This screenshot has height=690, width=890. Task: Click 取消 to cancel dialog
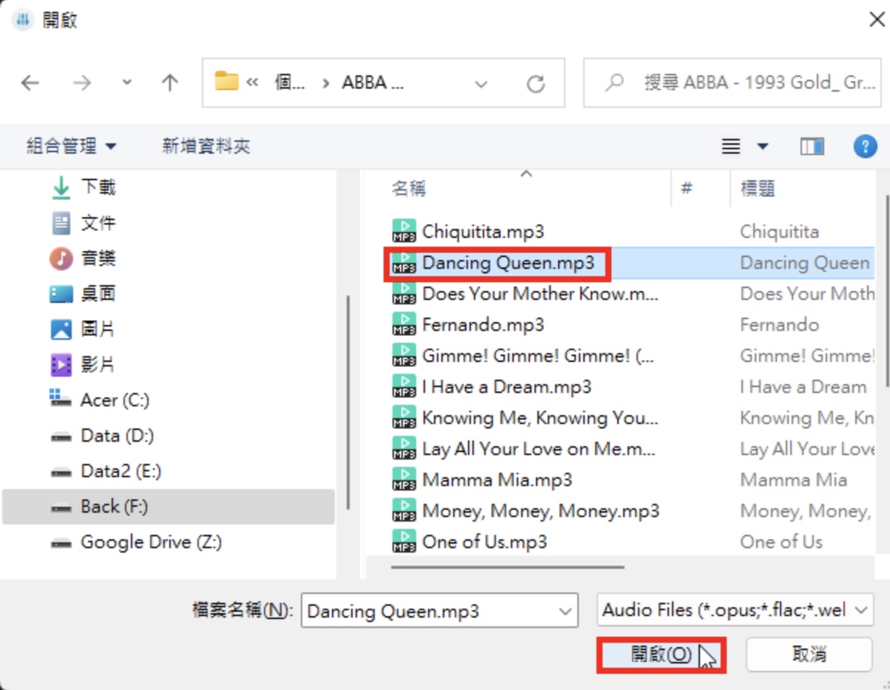(x=809, y=655)
